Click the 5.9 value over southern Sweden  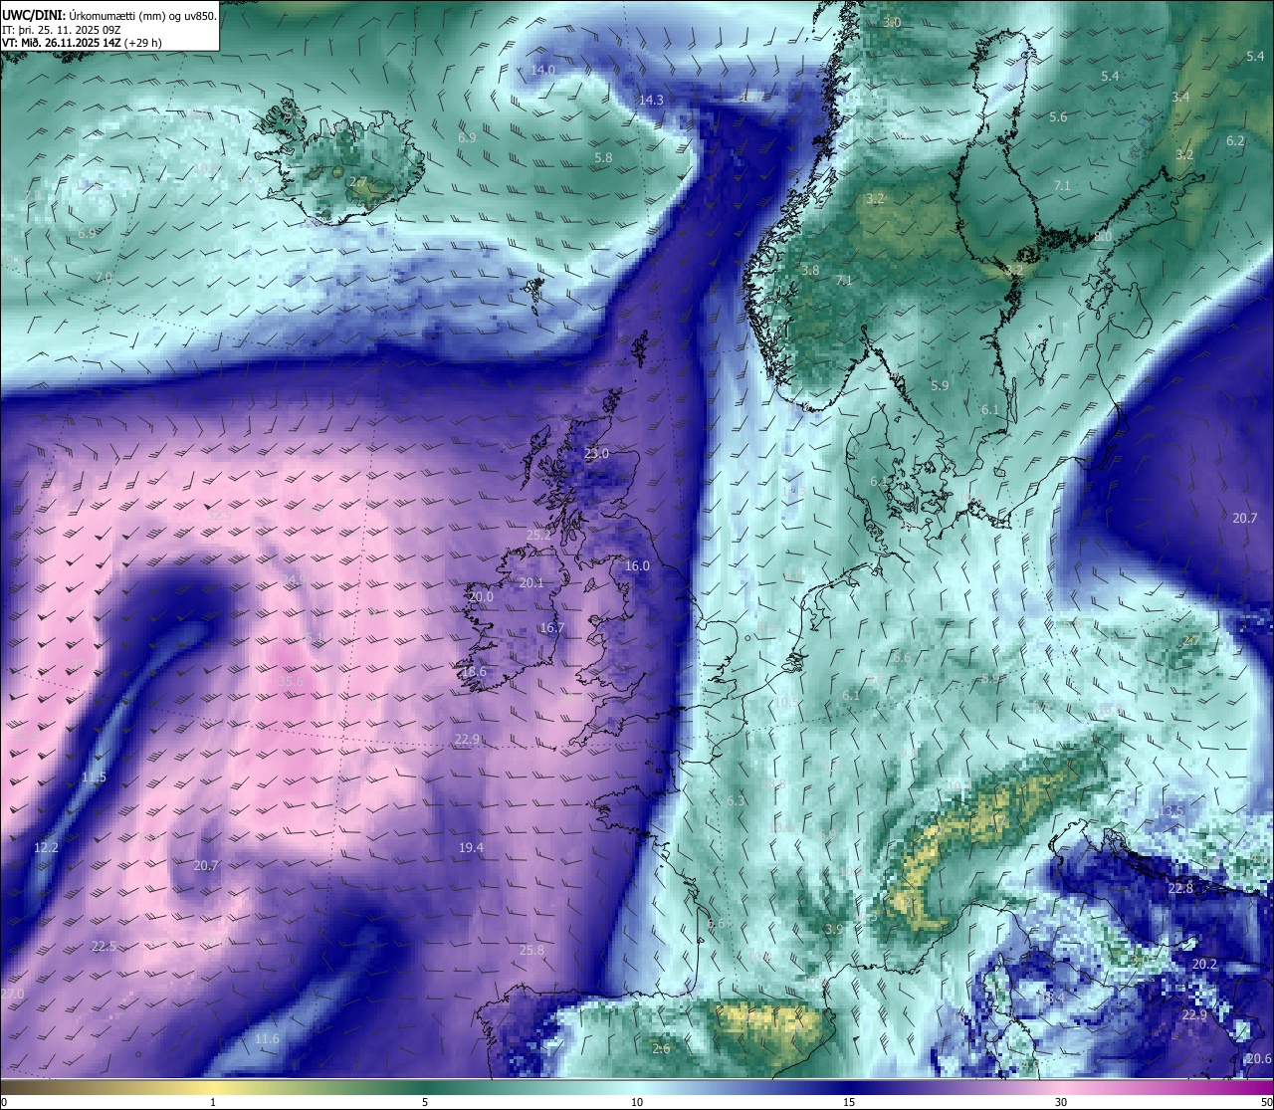point(940,385)
